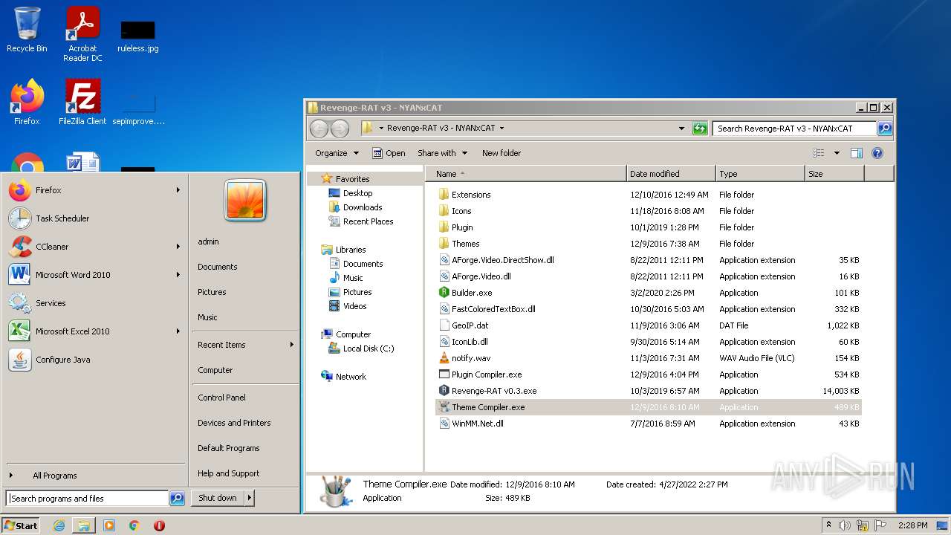Click the Start button

click(21, 525)
